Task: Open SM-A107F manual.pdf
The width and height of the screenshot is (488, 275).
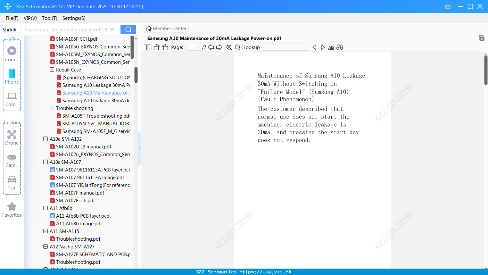Action: (80, 193)
